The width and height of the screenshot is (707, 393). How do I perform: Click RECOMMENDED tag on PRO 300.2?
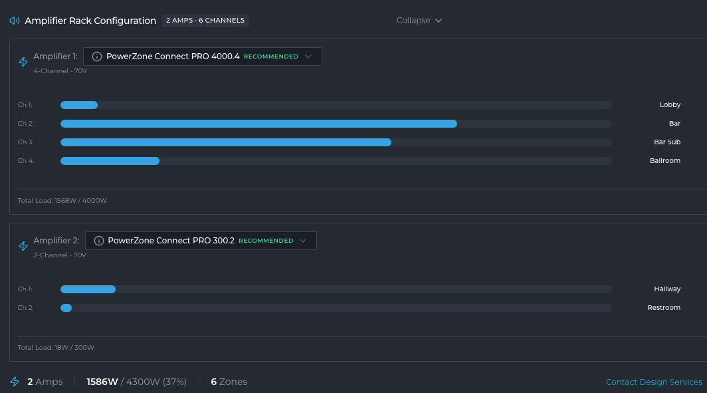(266, 241)
